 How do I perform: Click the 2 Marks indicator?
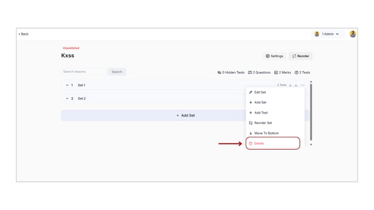[x=282, y=73]
